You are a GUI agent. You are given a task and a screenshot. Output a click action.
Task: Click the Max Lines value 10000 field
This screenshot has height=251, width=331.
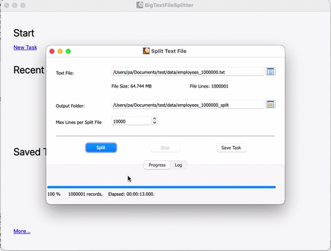tap(132, 121)
